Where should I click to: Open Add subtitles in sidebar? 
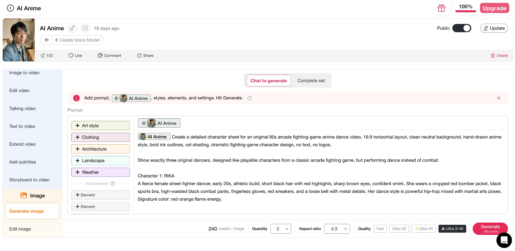point(23,162)
